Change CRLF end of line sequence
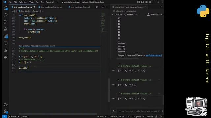The image size is (211, 118). (128, 117)
